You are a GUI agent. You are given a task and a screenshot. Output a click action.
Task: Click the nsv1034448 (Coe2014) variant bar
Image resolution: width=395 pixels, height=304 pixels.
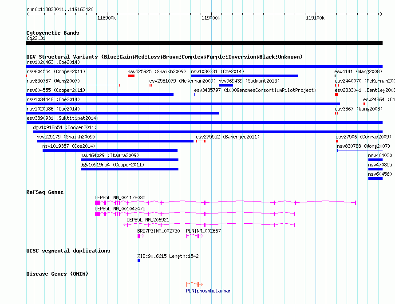click(183, 104)
